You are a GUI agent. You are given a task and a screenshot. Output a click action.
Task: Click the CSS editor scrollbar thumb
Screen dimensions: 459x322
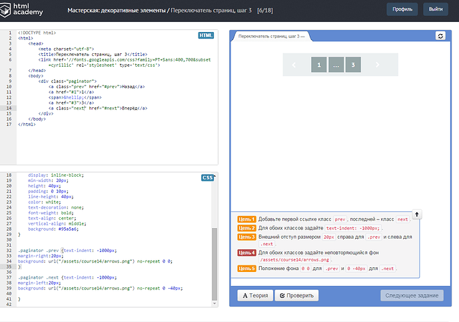tap(215, 264)
